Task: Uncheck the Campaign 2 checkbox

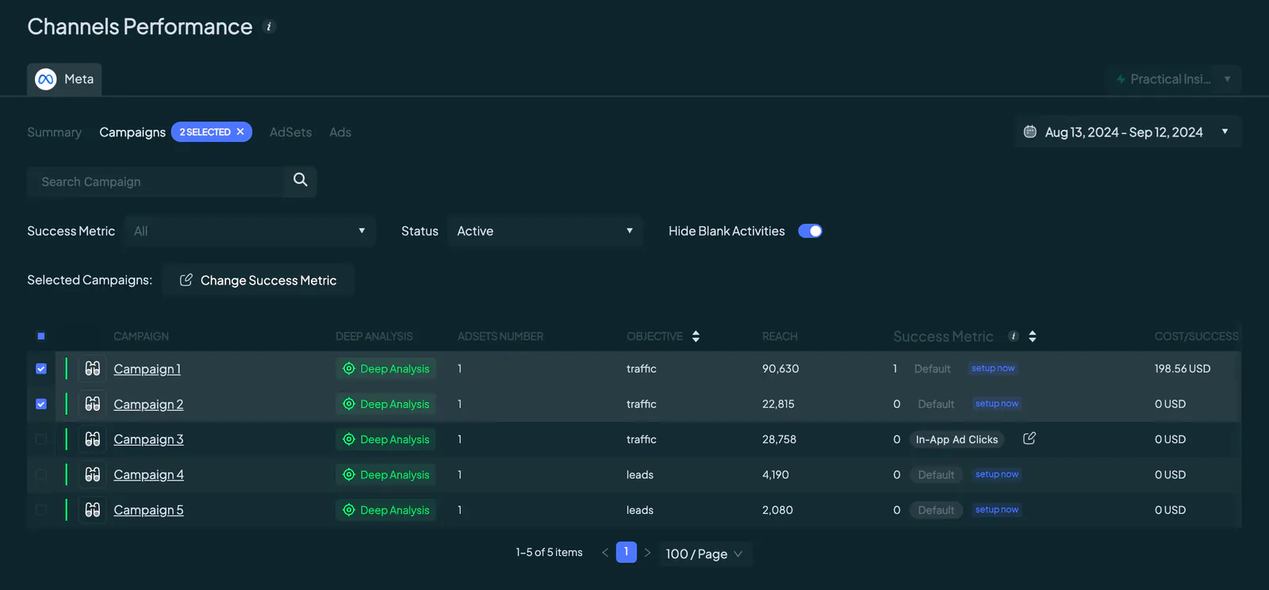Action: click(41, 404)
